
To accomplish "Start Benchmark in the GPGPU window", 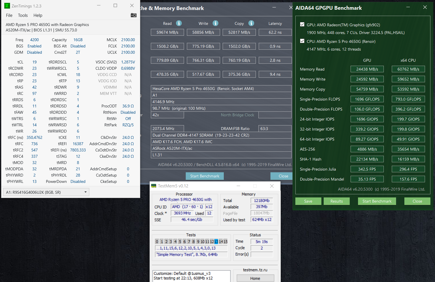I will tap(377, 201).
